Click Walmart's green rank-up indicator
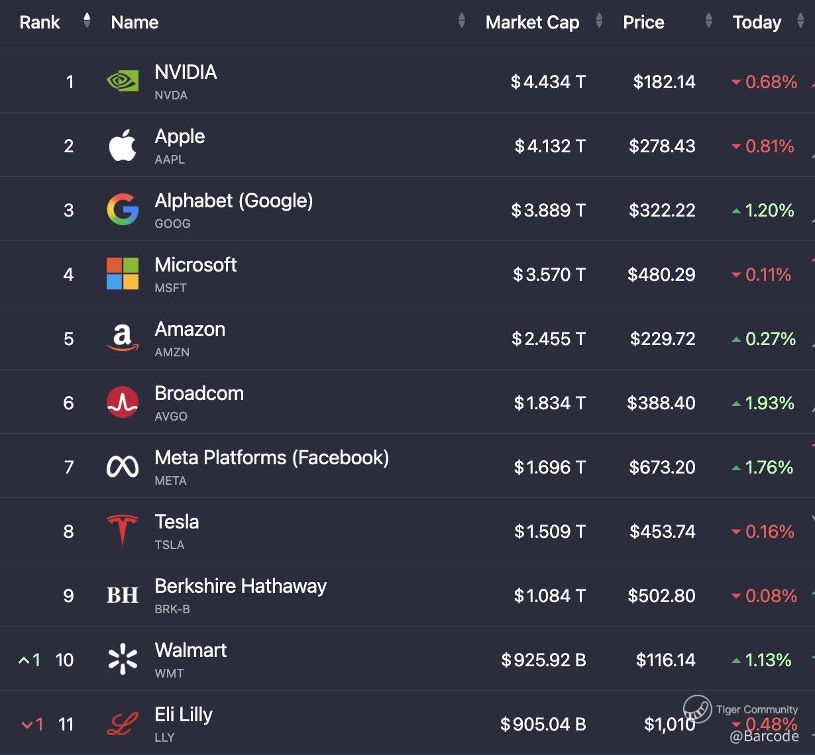815x755 pixels. click(30, 660)
